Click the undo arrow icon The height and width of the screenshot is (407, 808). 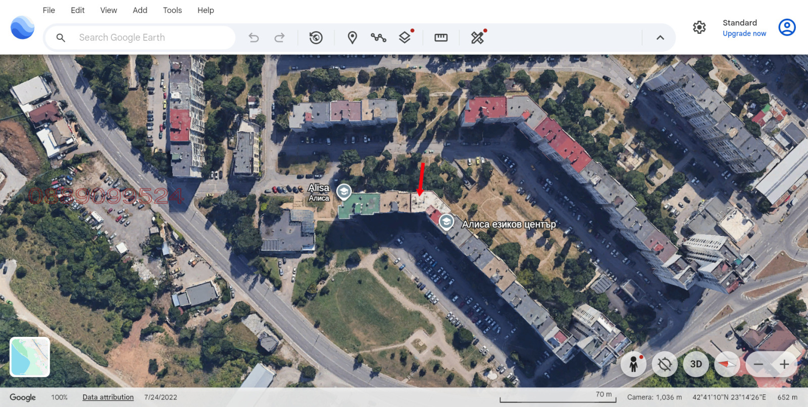tap(254, 37)
